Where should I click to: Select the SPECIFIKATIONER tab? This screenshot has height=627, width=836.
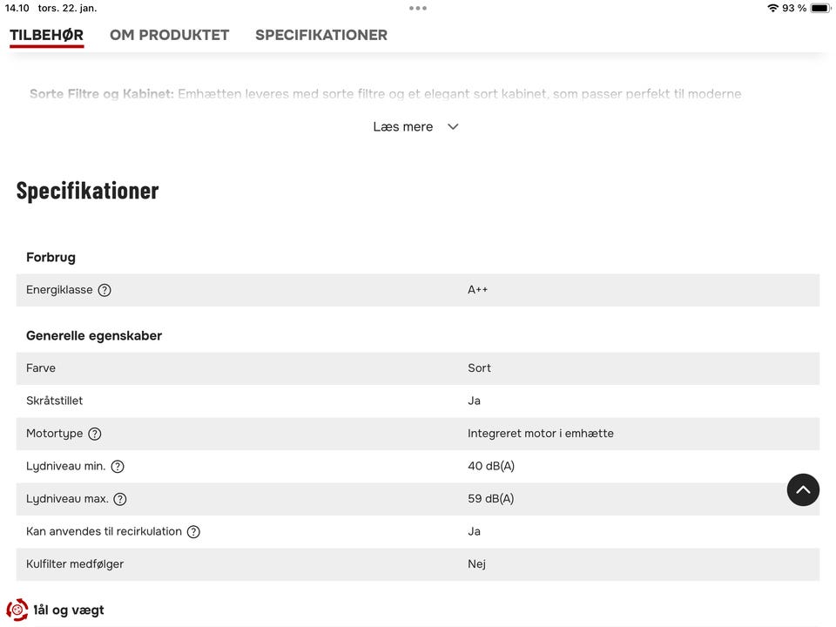321,35
